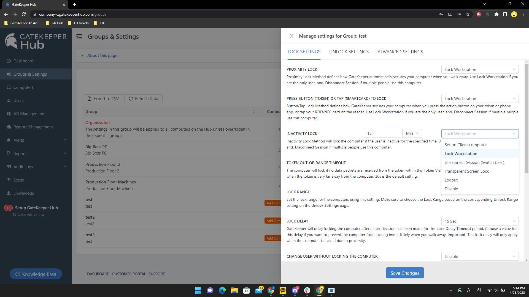Bookmark this page with the star icon

(468, 14)
